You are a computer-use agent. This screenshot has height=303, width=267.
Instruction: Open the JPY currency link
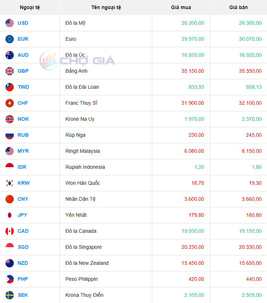[22, 215]
